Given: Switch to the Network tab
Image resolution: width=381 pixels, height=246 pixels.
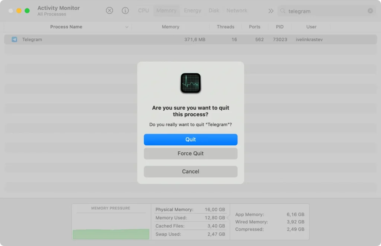Looking at the screenshot, I should pos(237,10).
